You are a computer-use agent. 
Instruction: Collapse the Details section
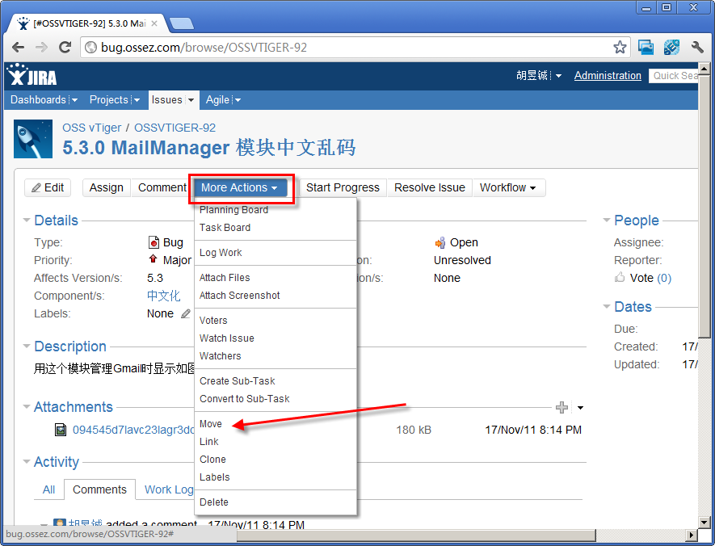tap(27, 220)
